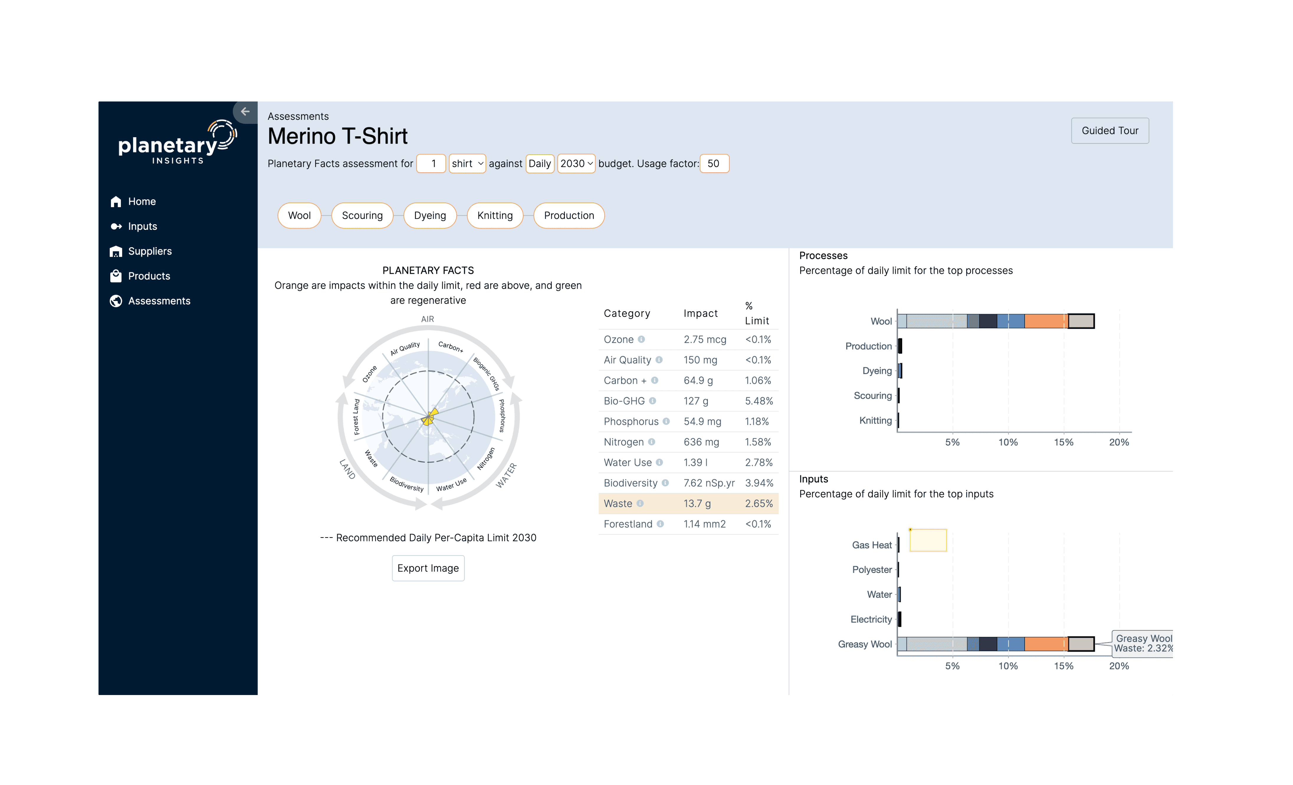The image size is (1293, 785).
Task: Open Production process stage
Action: [569, 216]
